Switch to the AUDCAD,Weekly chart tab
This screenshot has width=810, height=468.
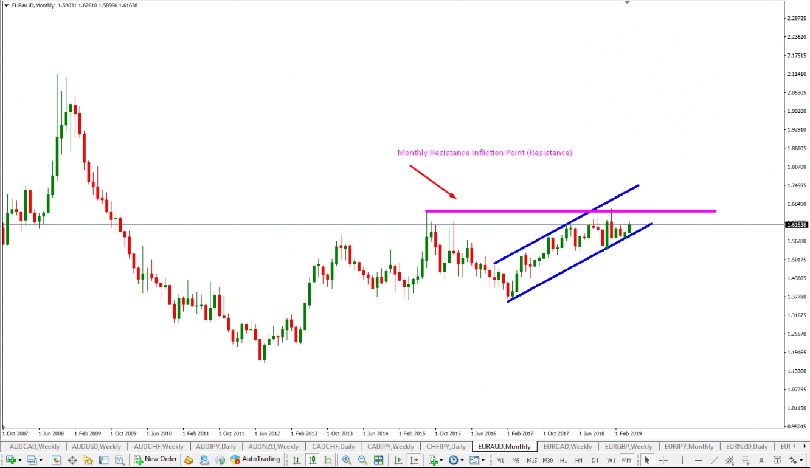(x=35, y=446)
